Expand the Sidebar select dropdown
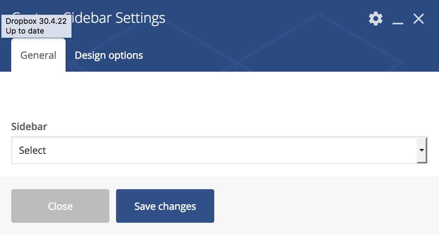 pyautogui.click(x=219, y=150)
